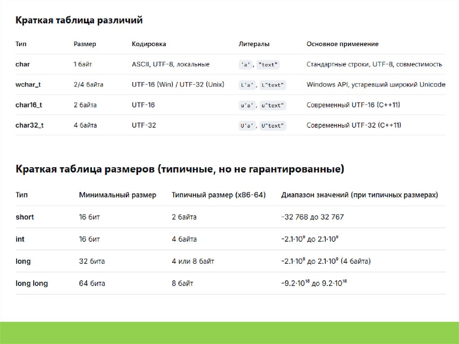Click the U'a' literal code badge
This screenshot has height=344, width=459.
point(246,126)
